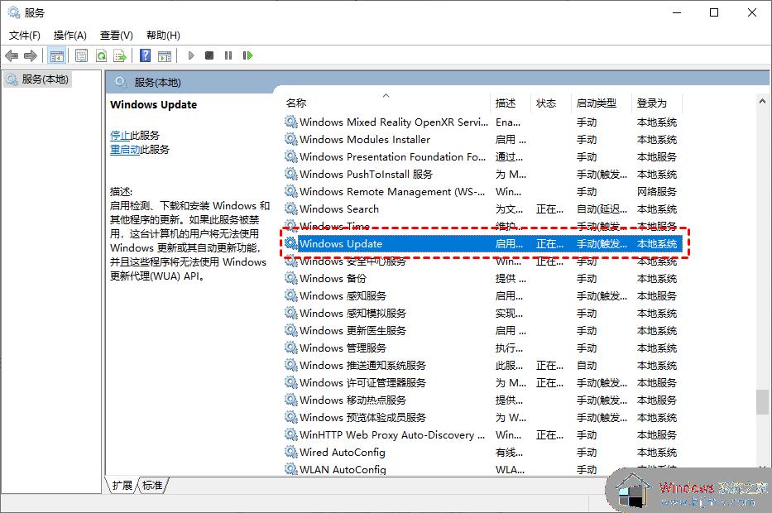Open the 帮助(H) menu
The image size is (772, 513).
point(163,36)
